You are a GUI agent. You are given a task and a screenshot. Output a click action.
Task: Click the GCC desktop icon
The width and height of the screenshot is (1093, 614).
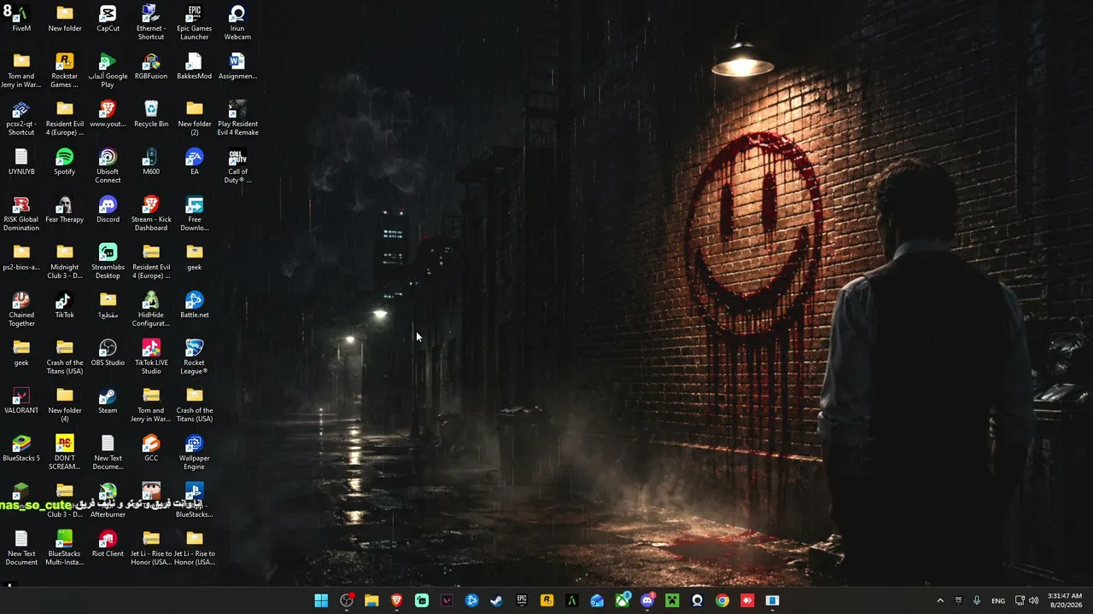[151, 449]
